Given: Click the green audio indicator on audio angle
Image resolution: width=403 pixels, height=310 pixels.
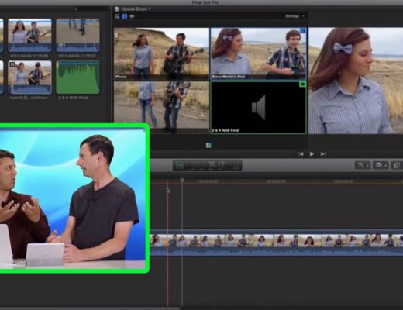Looking at the screenshot, I should (x=302, y=84).
